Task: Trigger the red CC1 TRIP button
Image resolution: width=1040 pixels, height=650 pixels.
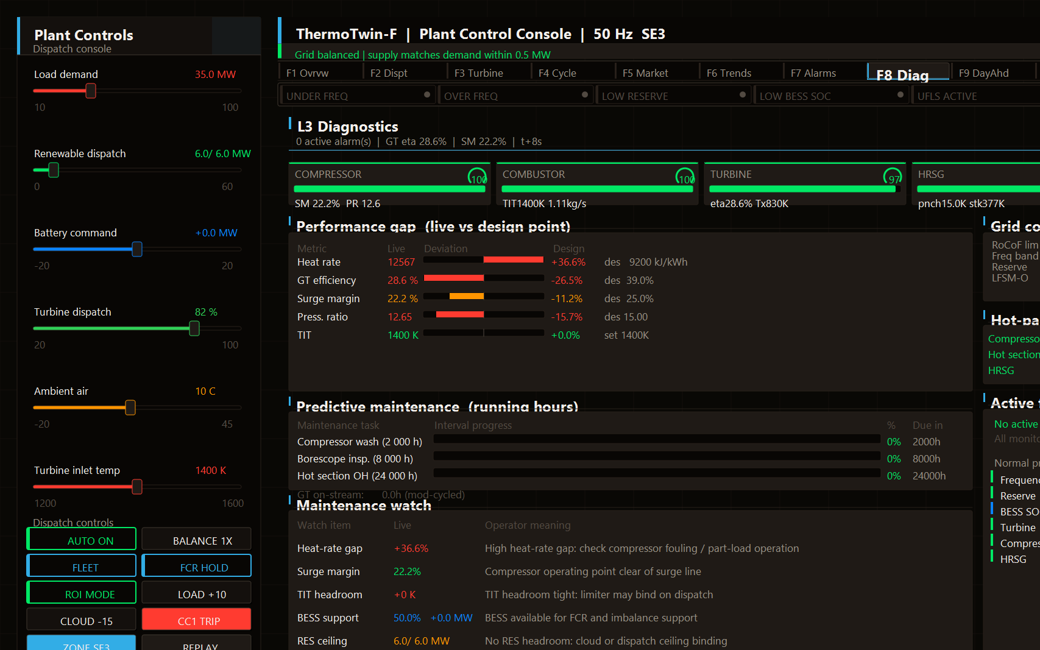Action: tap(197, 620)
